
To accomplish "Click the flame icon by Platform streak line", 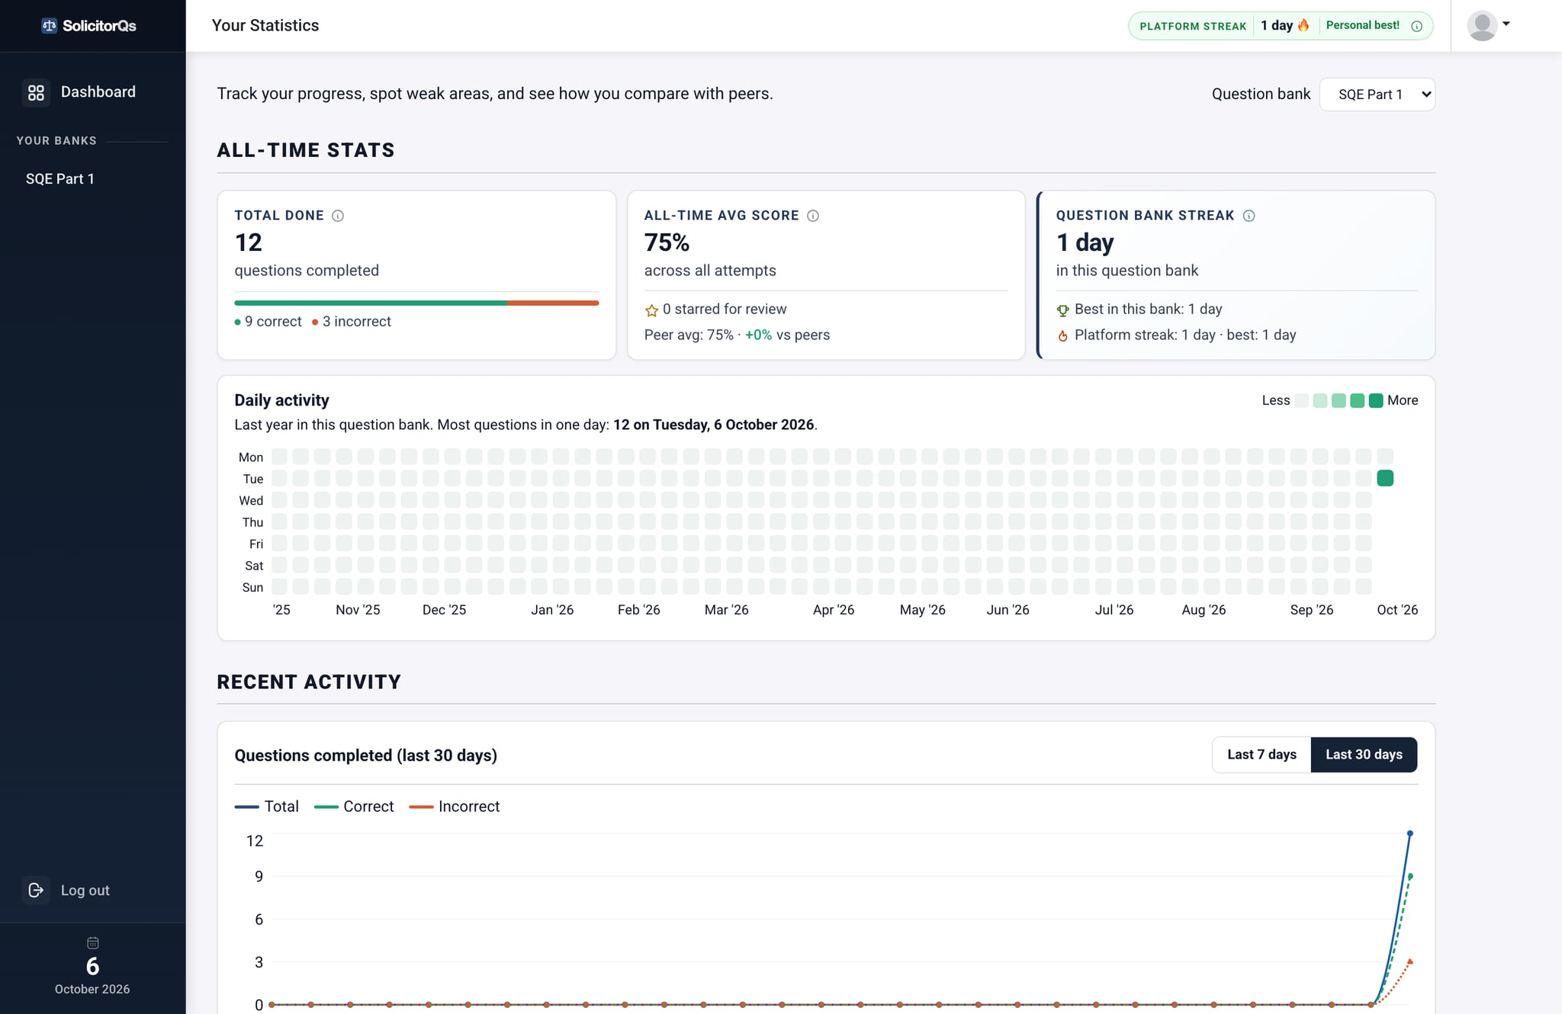I will (x=1062, y=335).
